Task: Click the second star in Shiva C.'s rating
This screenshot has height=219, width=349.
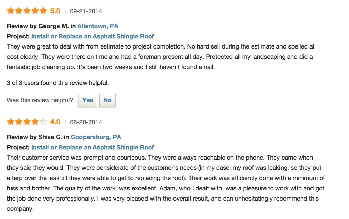Action: click(x=19, y=122)
